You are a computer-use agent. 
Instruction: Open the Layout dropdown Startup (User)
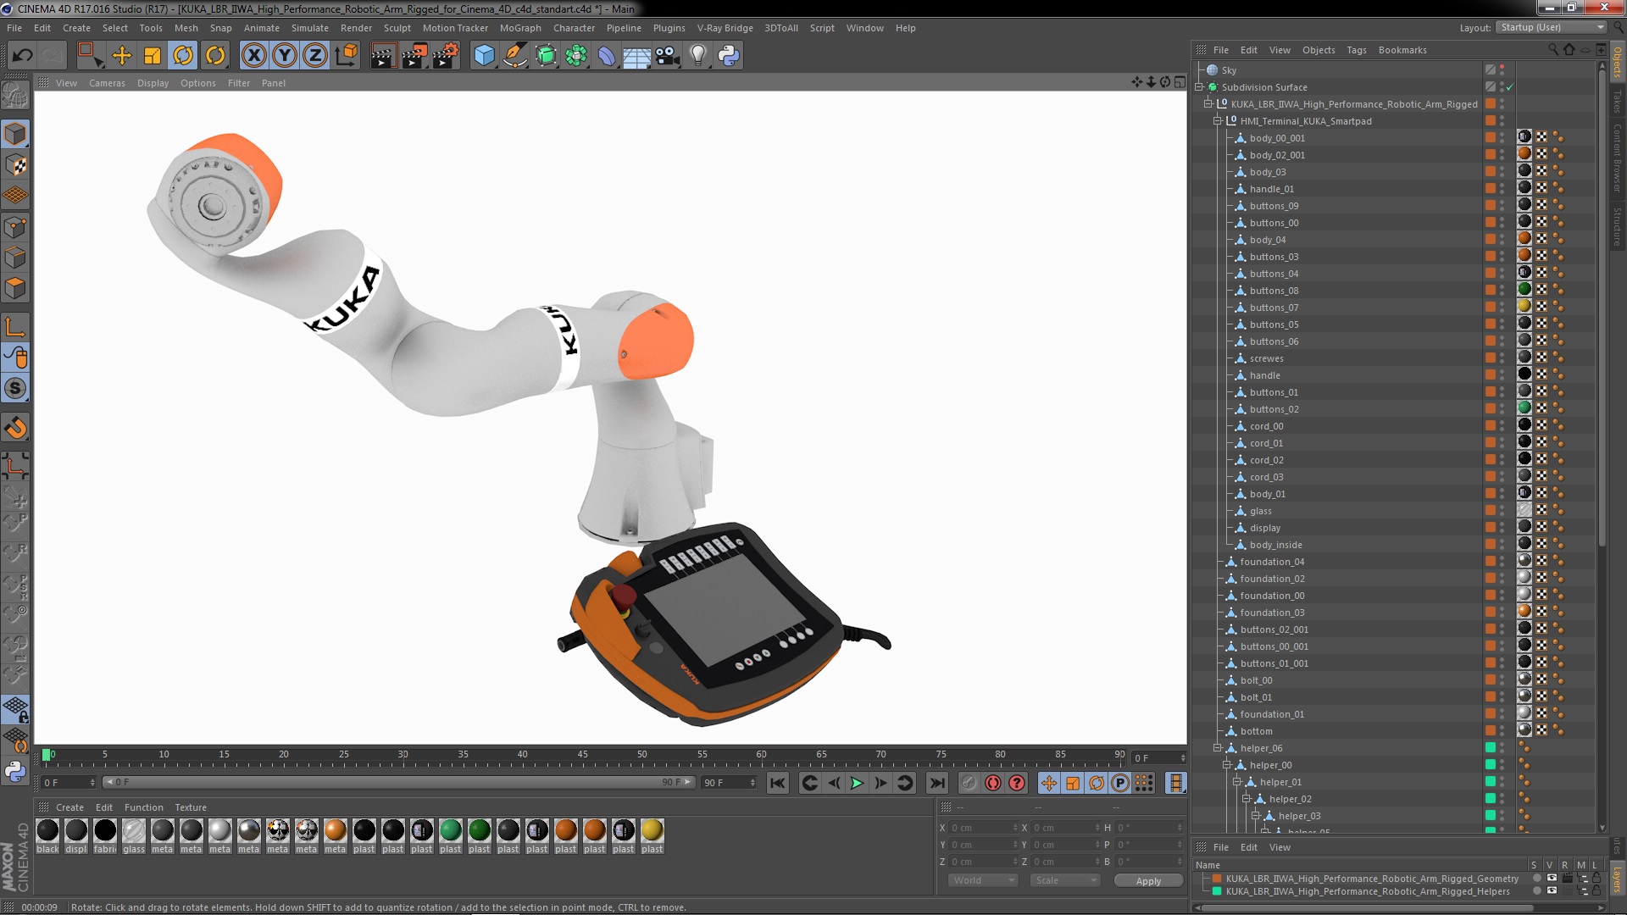click(x=1550, y=27)
